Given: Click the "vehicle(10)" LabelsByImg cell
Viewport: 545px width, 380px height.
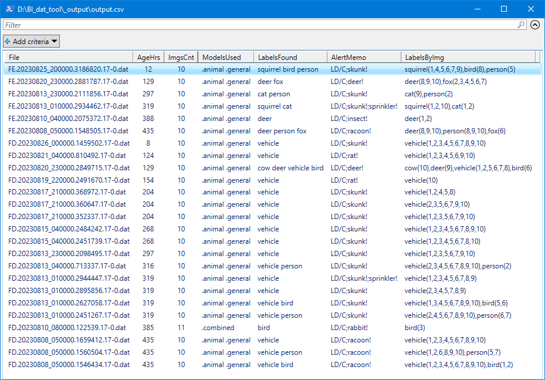Looking at the screenshot, I should coord(421,180).
